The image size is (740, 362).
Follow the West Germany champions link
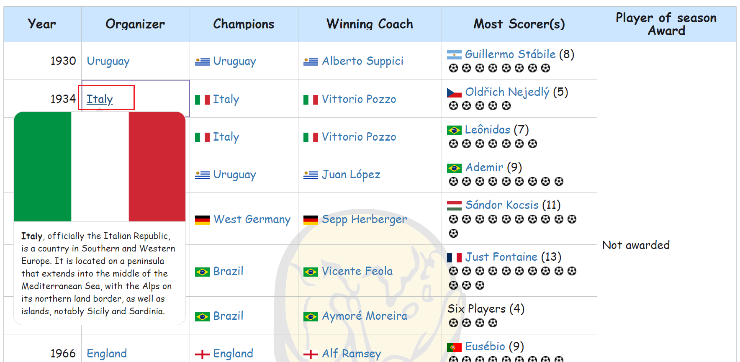(252, 219)
